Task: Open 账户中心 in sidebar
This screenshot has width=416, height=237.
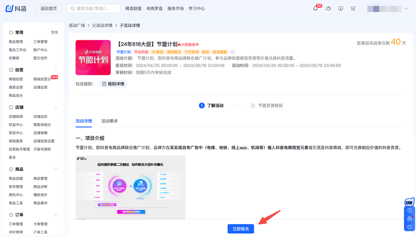Action: 41,50
